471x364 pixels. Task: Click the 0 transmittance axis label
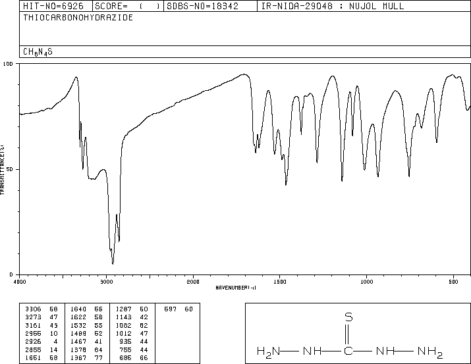tap(11, 274)
